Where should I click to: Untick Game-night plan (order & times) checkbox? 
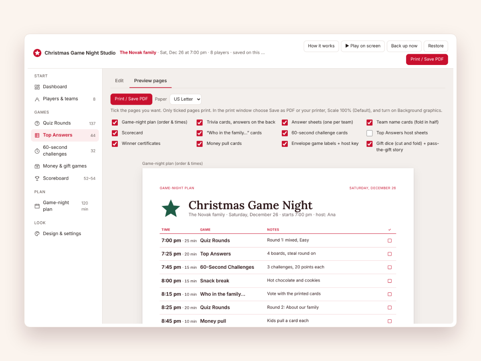(115, 122)
